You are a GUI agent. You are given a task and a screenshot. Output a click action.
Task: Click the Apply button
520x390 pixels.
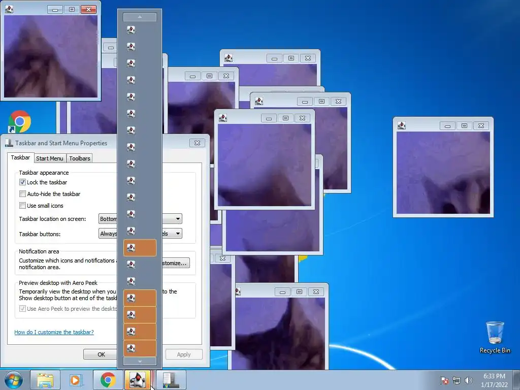pyautogui.click(x=184, y=354)
